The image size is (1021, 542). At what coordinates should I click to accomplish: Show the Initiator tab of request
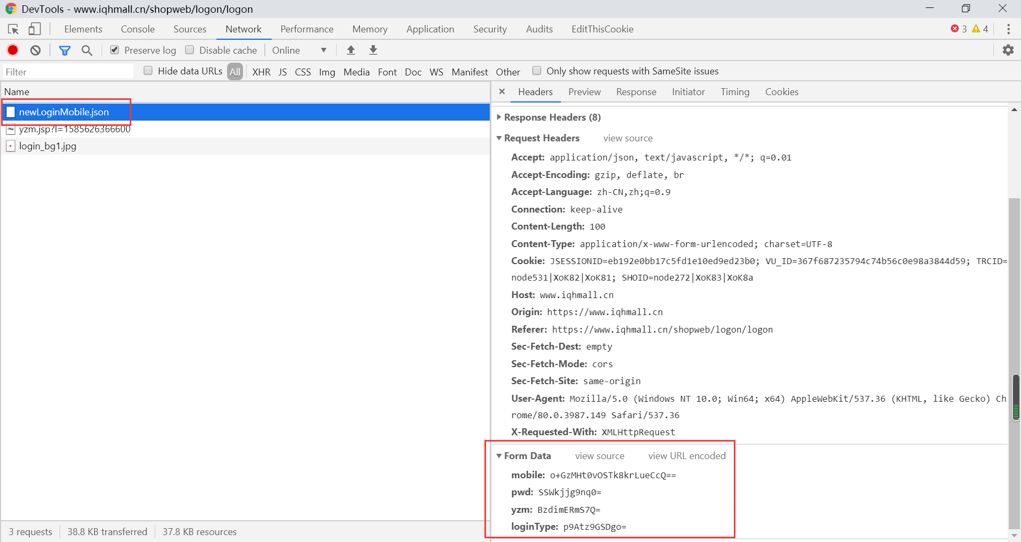(x=688, y=92)
